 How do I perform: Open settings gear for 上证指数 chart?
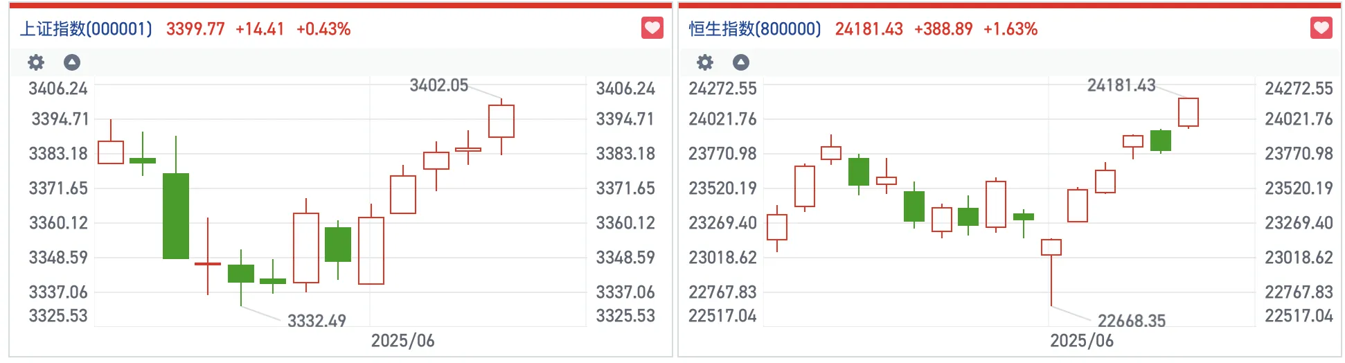[x=36, y=62]
